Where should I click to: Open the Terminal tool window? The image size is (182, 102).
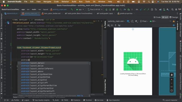[x=87, y=100]
